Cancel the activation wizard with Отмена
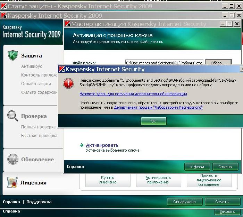The width and height of the screenshot is (243, 217). point(225,167)
